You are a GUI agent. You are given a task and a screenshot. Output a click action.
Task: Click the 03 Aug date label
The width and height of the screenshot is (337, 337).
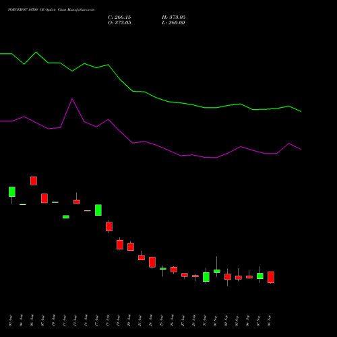point(10,321)
